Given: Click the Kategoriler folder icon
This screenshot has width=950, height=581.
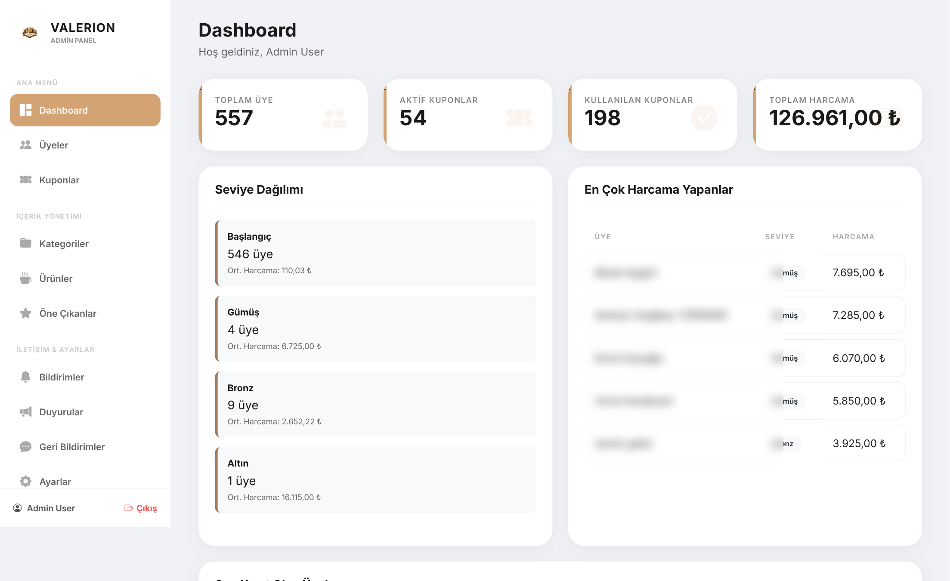Looking at the screenshot, I should coord(26,243).
